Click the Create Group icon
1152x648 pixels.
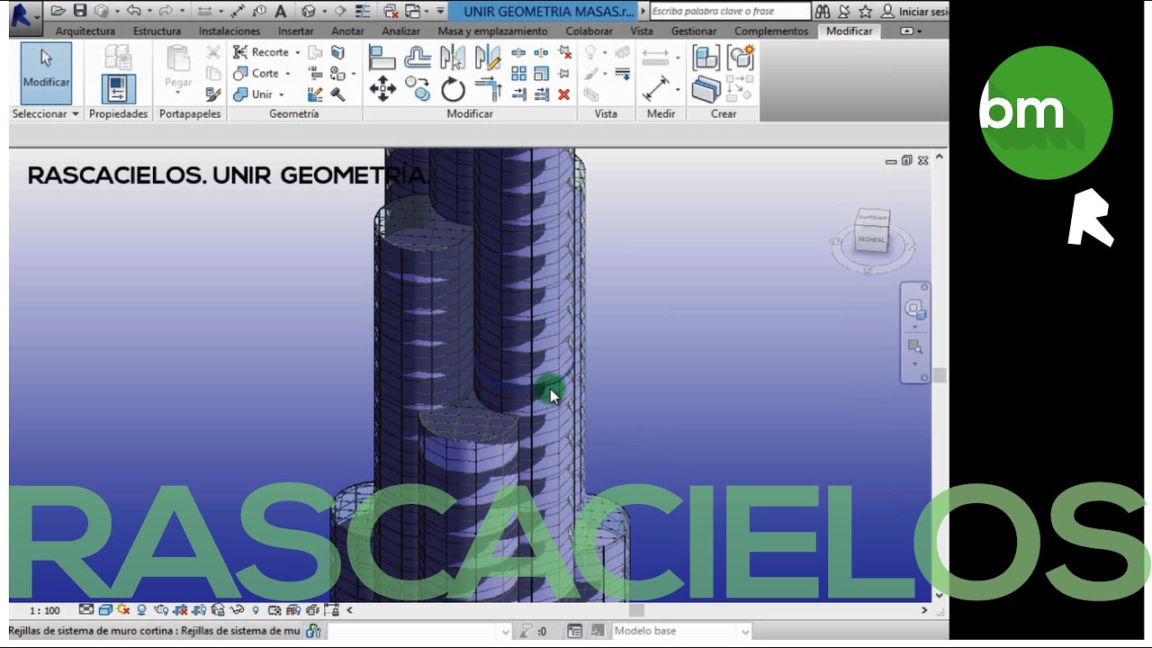(741, 58)
